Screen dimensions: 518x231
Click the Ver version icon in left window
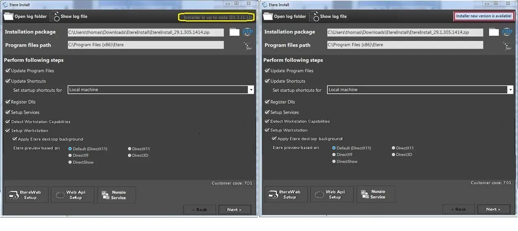(248, 46)
